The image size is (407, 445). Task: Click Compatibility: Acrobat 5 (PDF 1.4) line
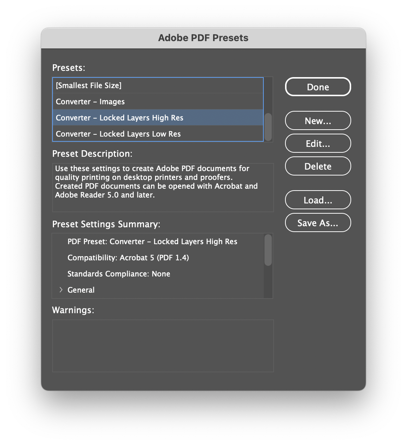(128, 258)
